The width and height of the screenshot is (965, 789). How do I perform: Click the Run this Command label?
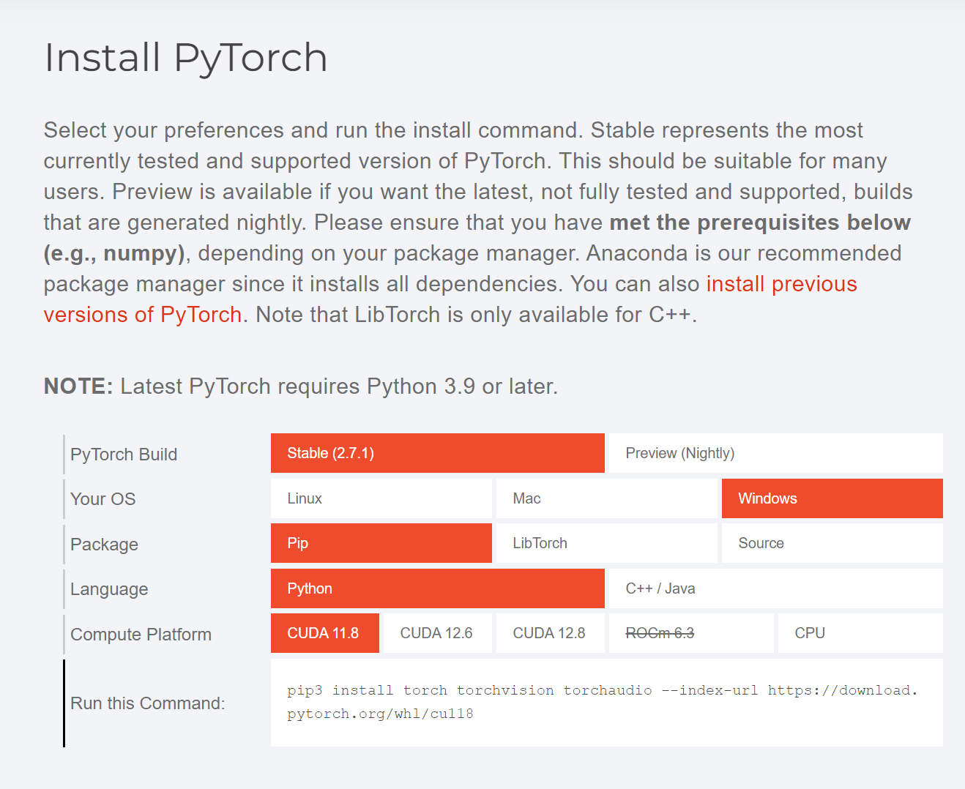point(148,703)
